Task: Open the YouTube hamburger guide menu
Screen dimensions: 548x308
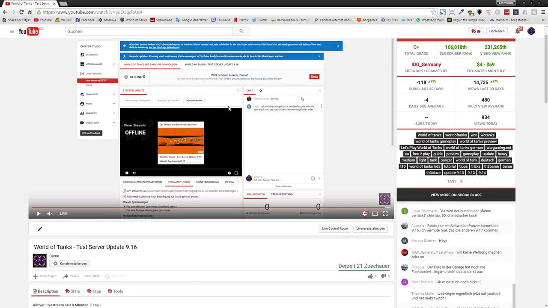Action: coord(12,31)
